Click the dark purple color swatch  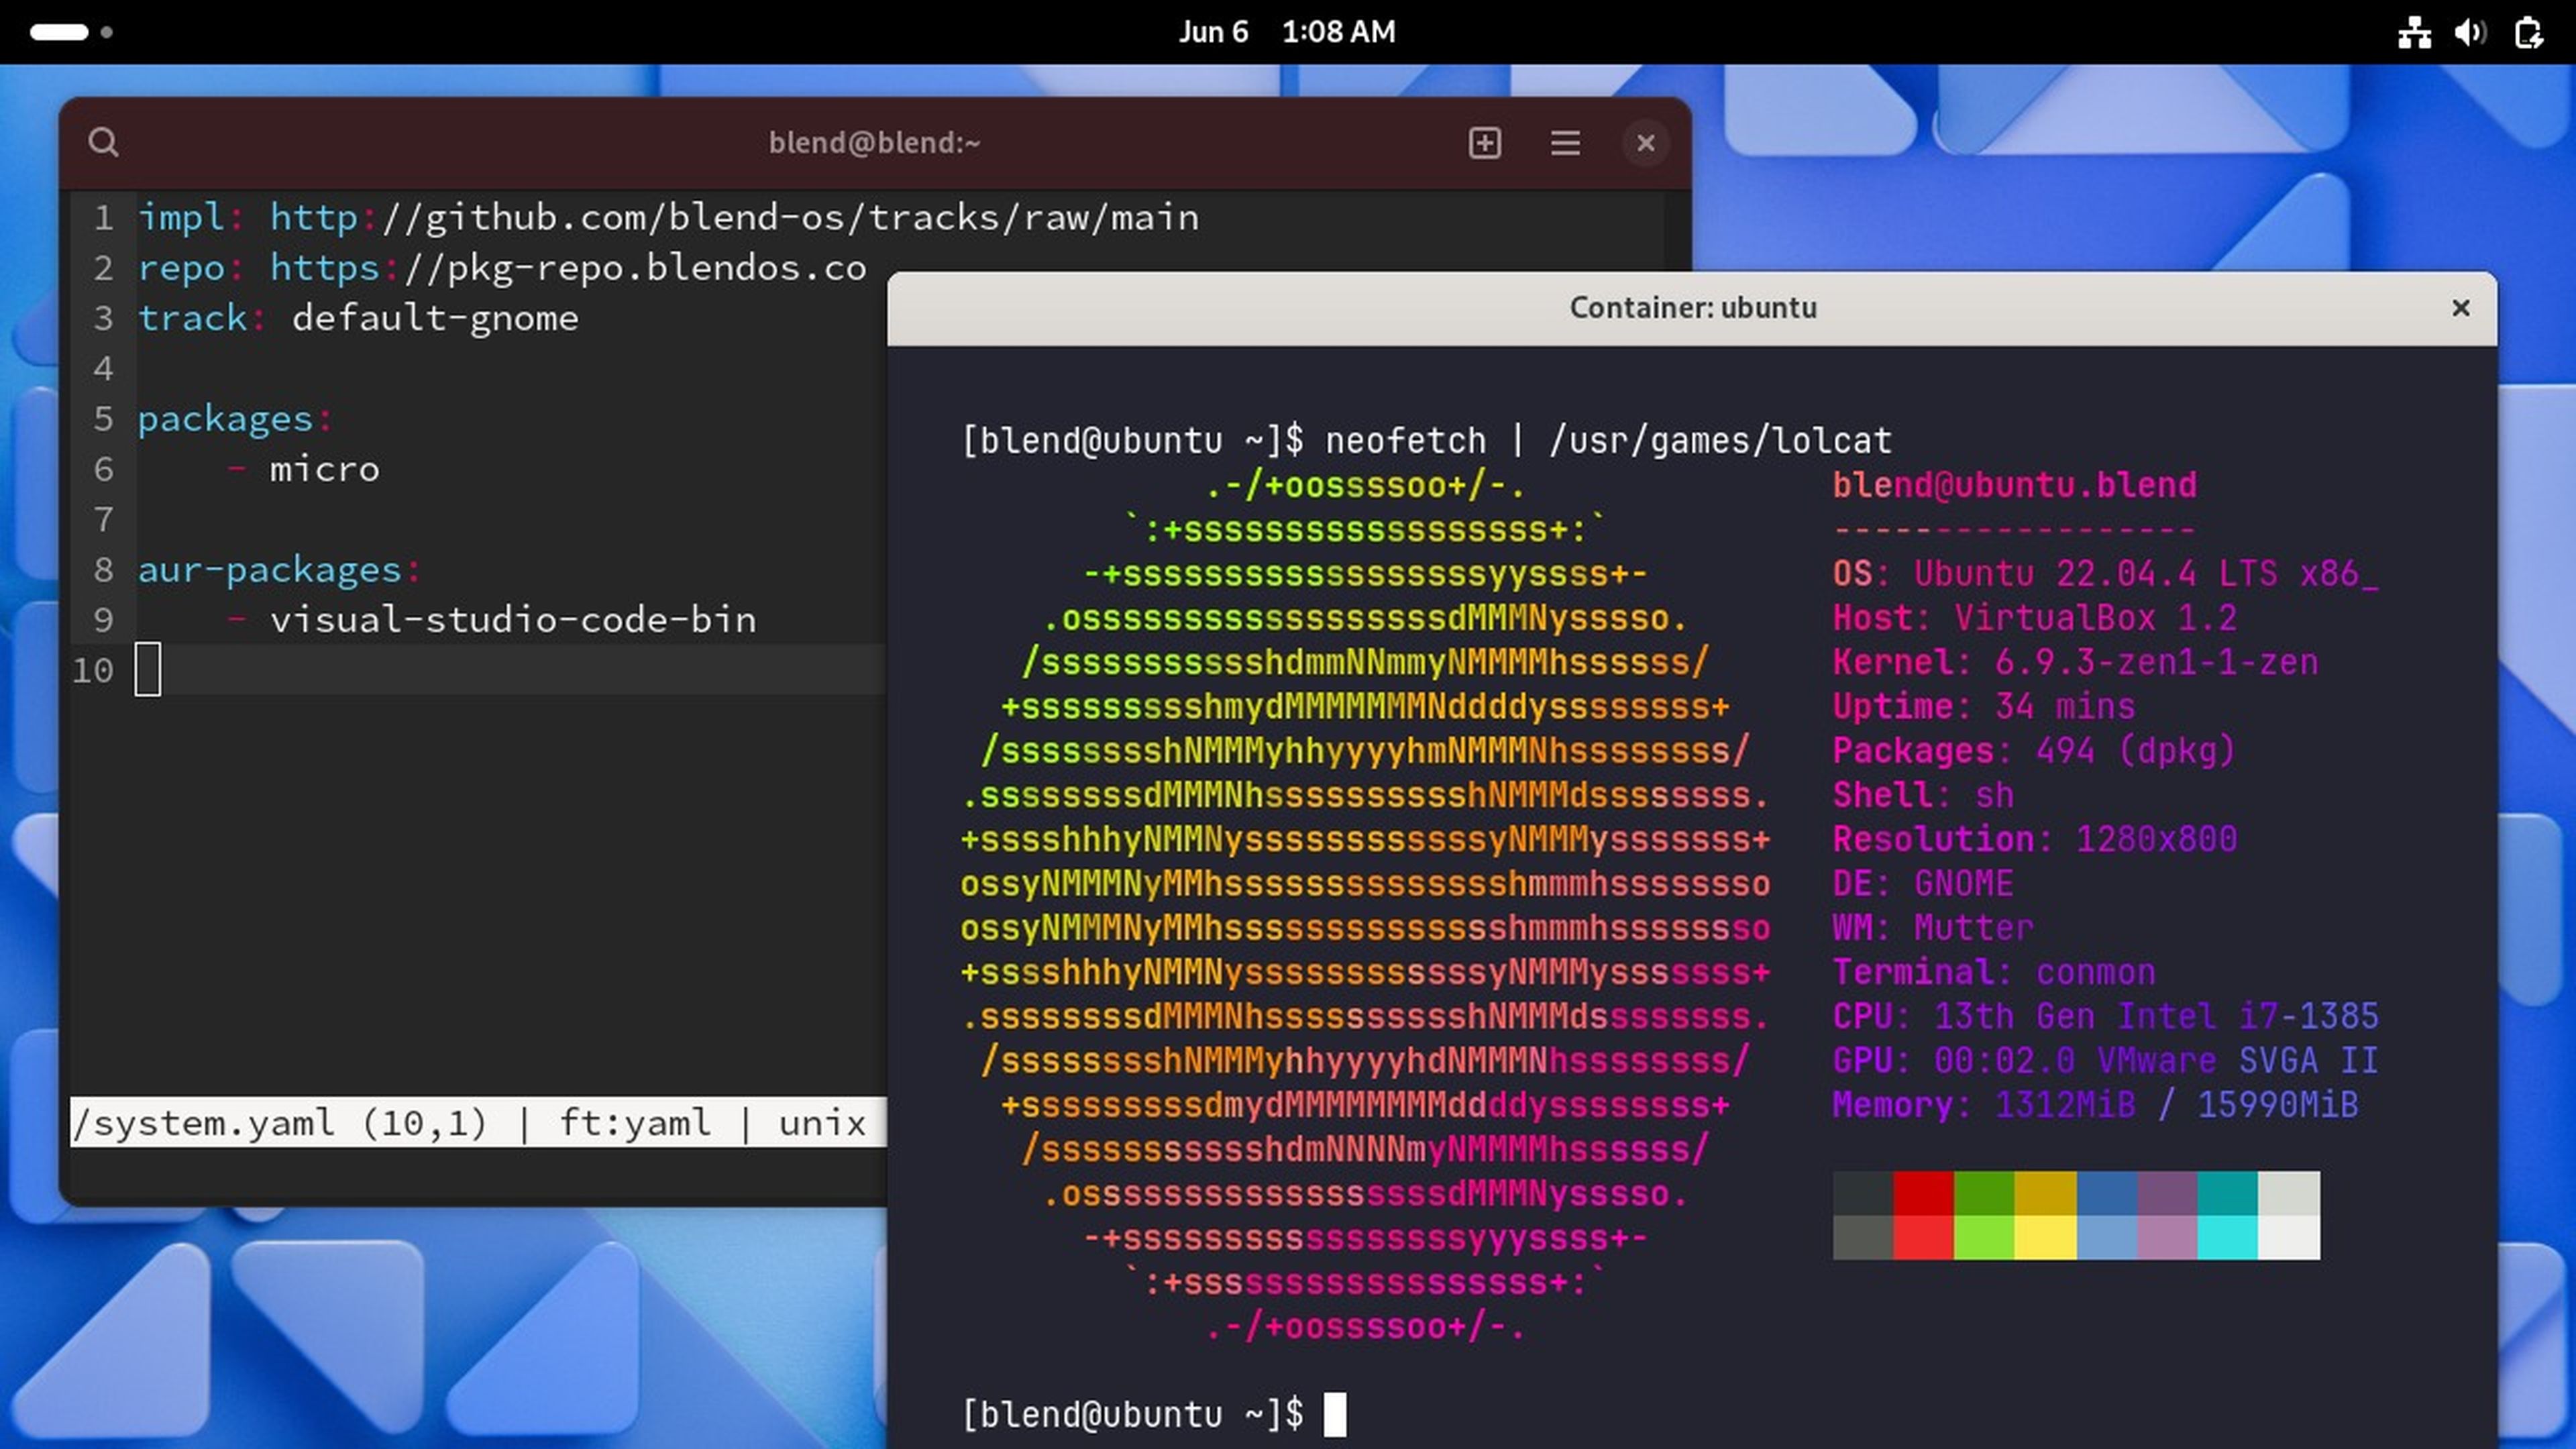click(x=2166, y=1193)
